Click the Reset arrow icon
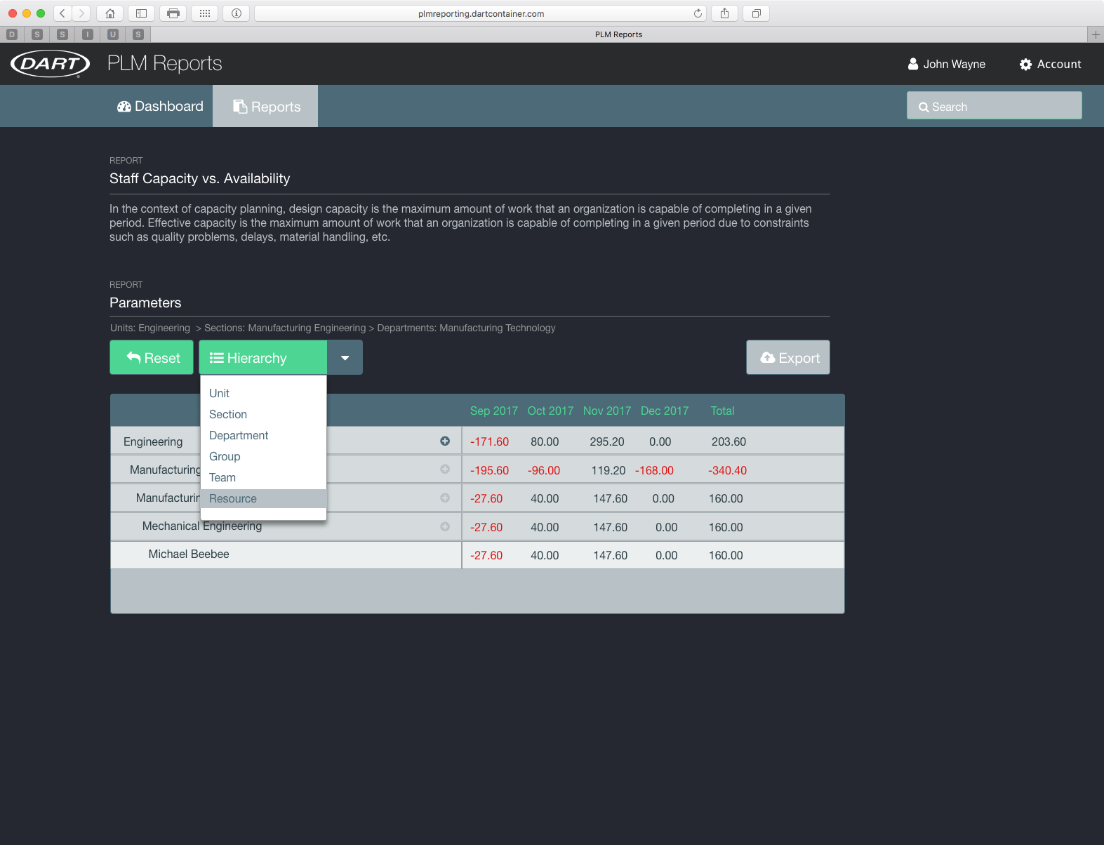This screenshot has height=845, width=1104. click(x=133, y=357)
